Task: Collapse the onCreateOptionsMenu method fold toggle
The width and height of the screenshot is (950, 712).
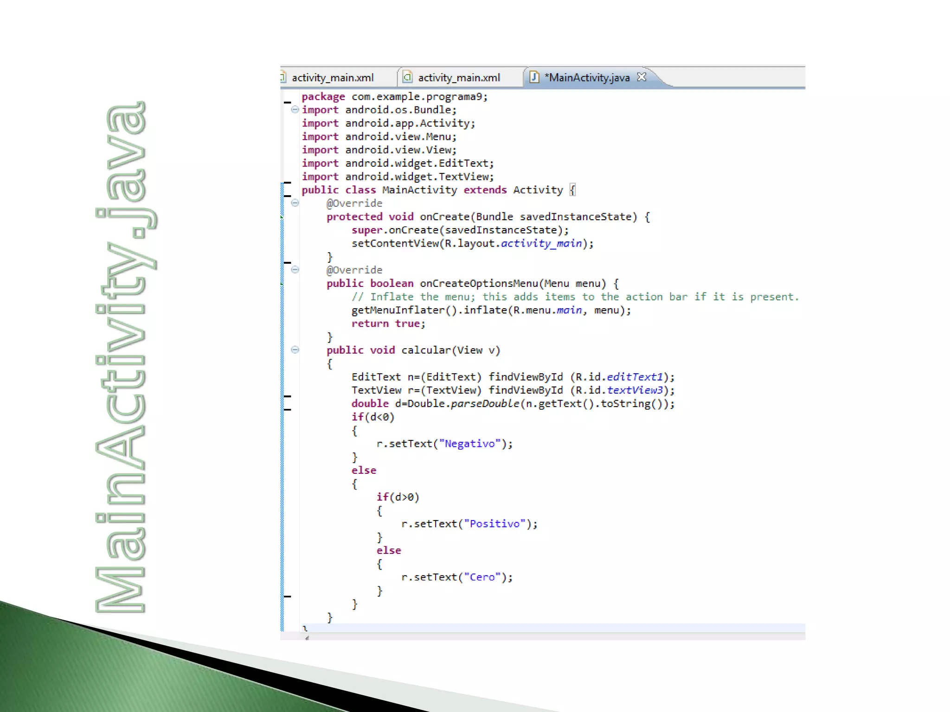Action: [295, 270]
